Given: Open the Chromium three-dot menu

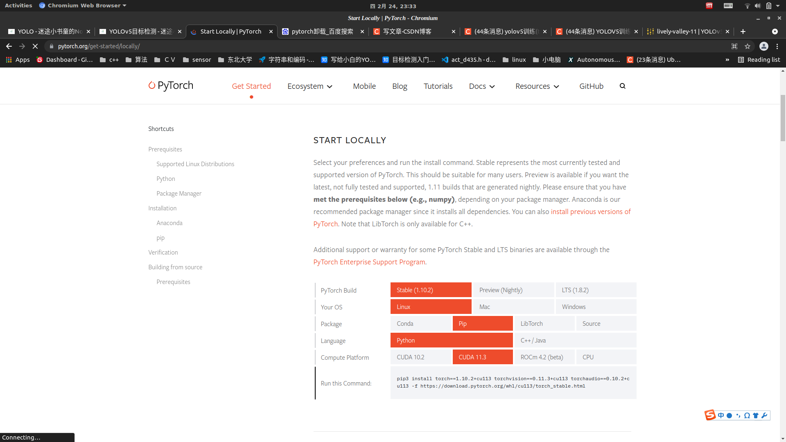Looking at the screenshot, I should point(777,46).
